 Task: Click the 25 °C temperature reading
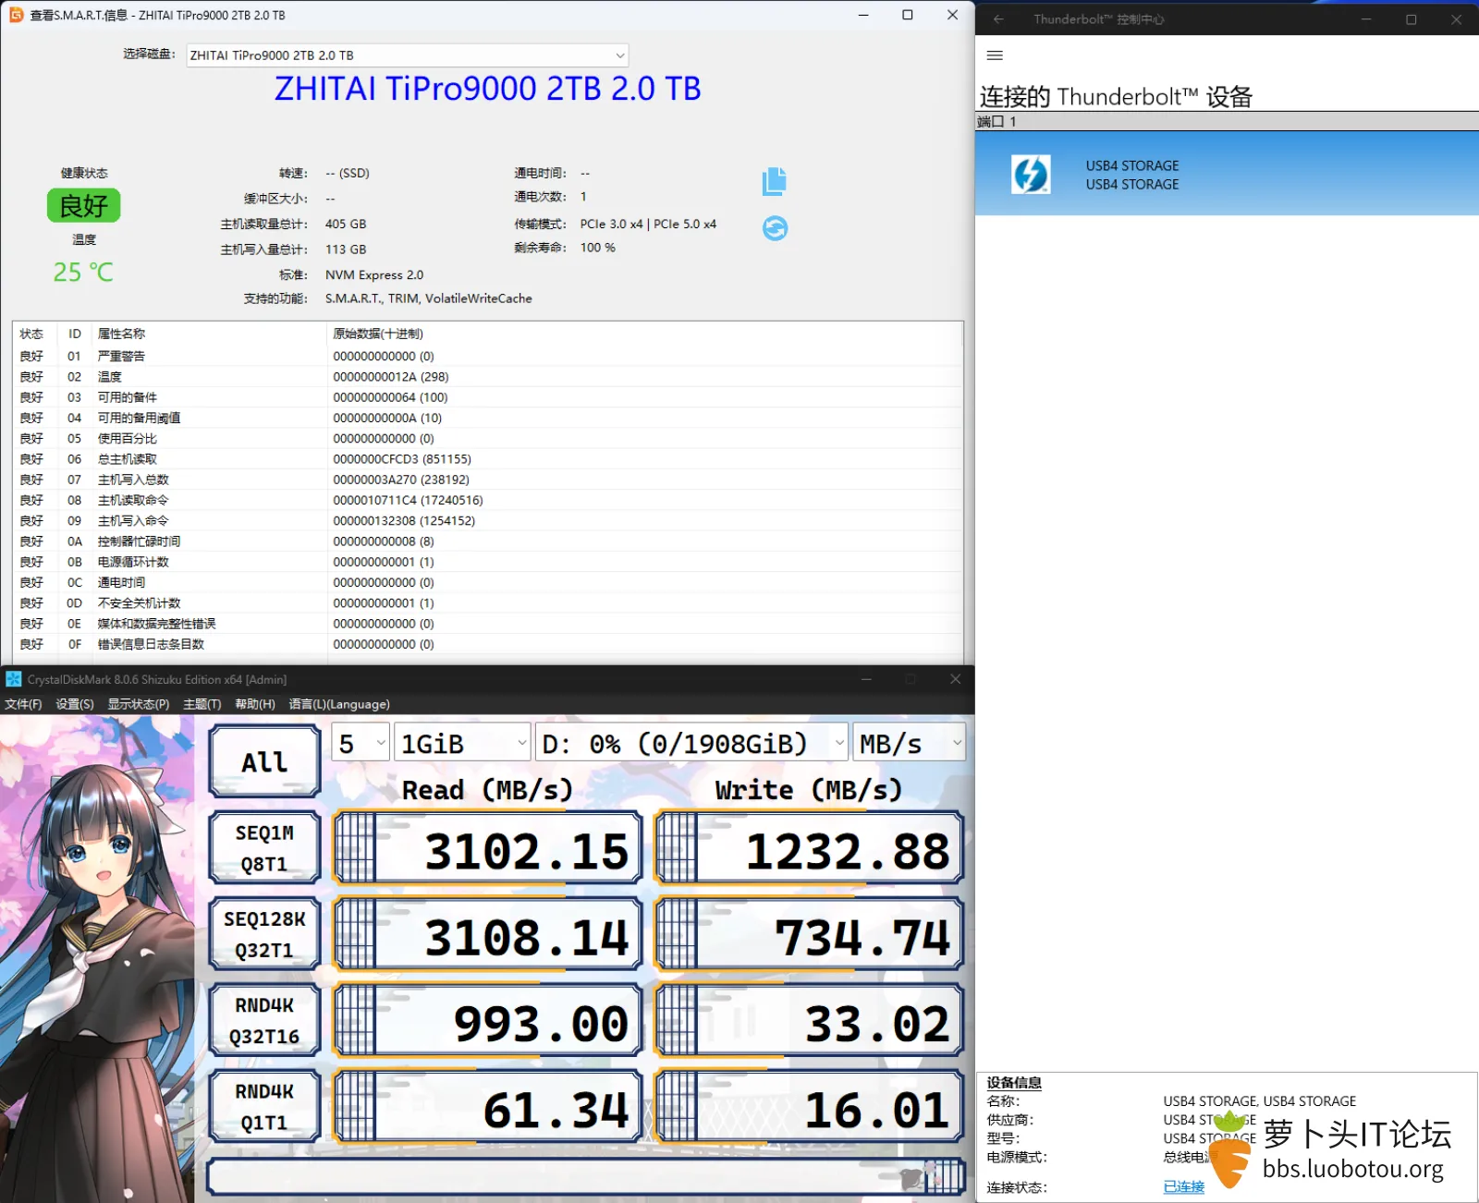pos(83,273)
